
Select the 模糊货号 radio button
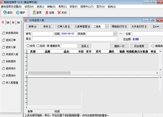click(48, 46)
